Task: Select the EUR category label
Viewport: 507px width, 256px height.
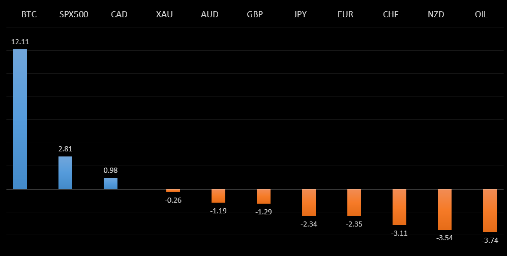Action: click(345, 14)
